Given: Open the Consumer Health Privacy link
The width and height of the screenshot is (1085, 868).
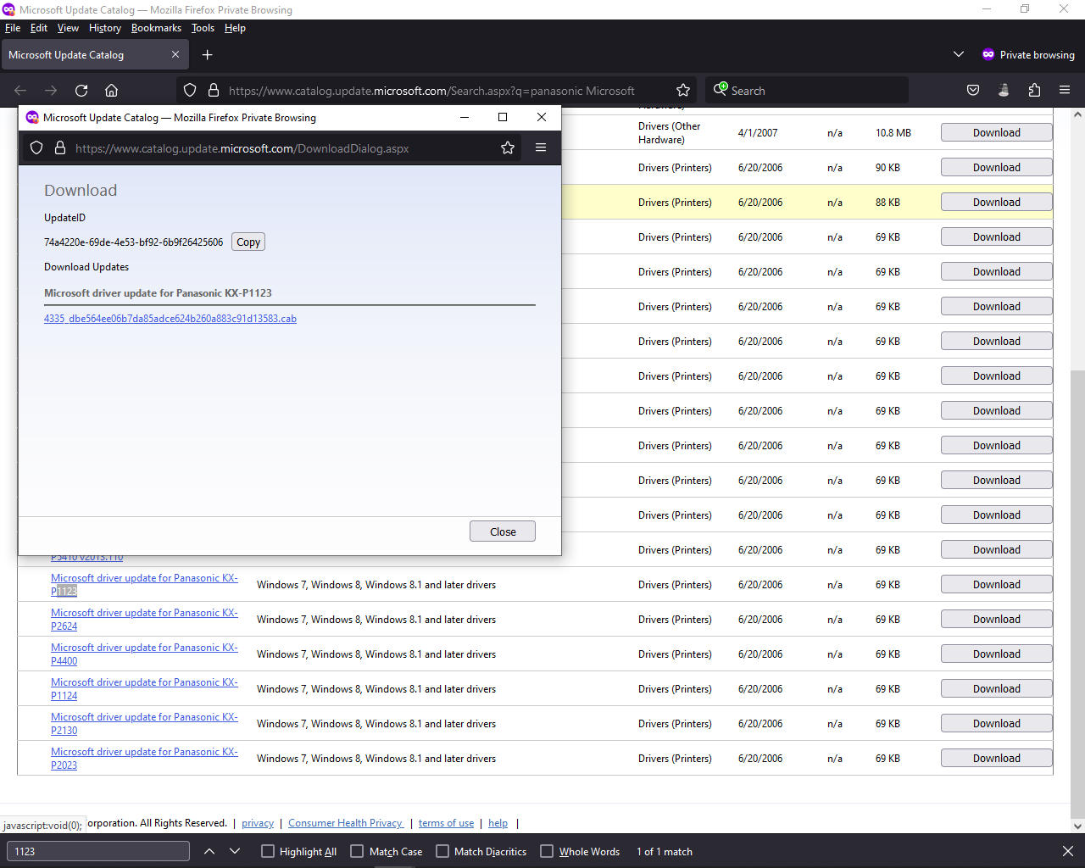Looking at the screenshot, I should point(346,823).
